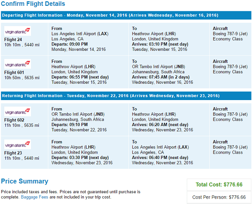Click OR Tambo Intl Airport (JNB) departure origin
252x204 pixels.
[78, 114]
